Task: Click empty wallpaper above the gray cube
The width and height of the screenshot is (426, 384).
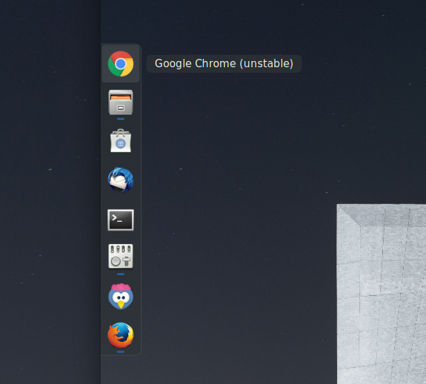Action: (382, 139)
